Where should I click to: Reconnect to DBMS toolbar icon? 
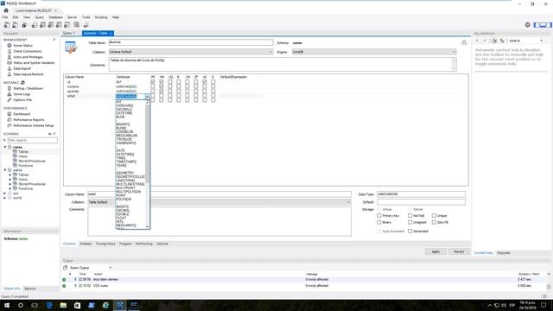86,25
